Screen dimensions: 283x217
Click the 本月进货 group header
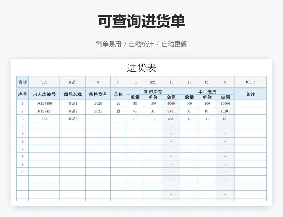207,92
